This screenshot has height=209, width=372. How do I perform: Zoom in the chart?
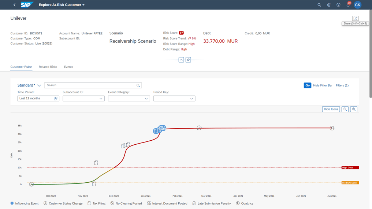coord(354,109)
